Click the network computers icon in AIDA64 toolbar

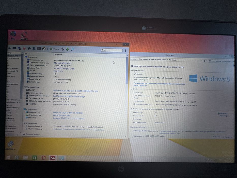coord(19,48)
